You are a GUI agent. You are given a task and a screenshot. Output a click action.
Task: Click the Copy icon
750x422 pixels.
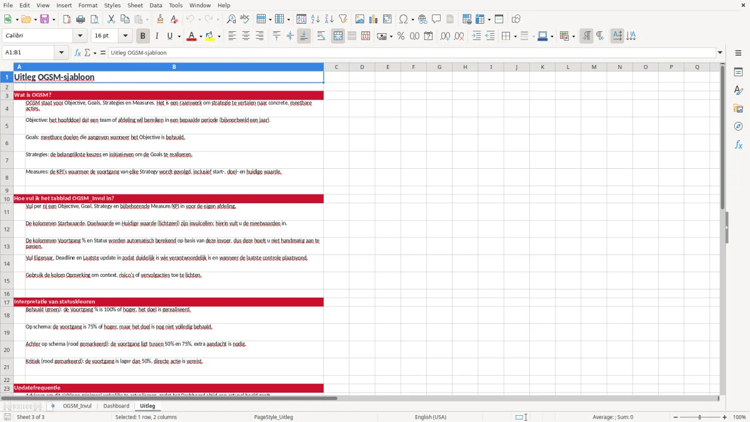[x=124, y=19]
